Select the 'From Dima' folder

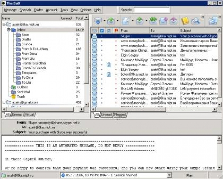pyautogui.click(x=29, y=54)
